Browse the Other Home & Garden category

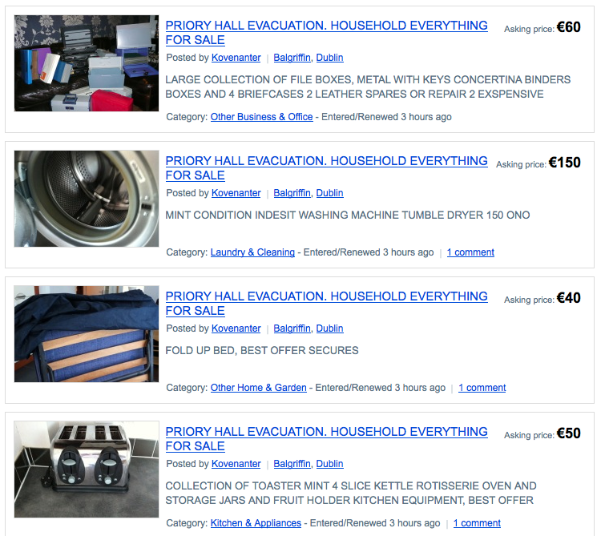click(x=259, y=388)
